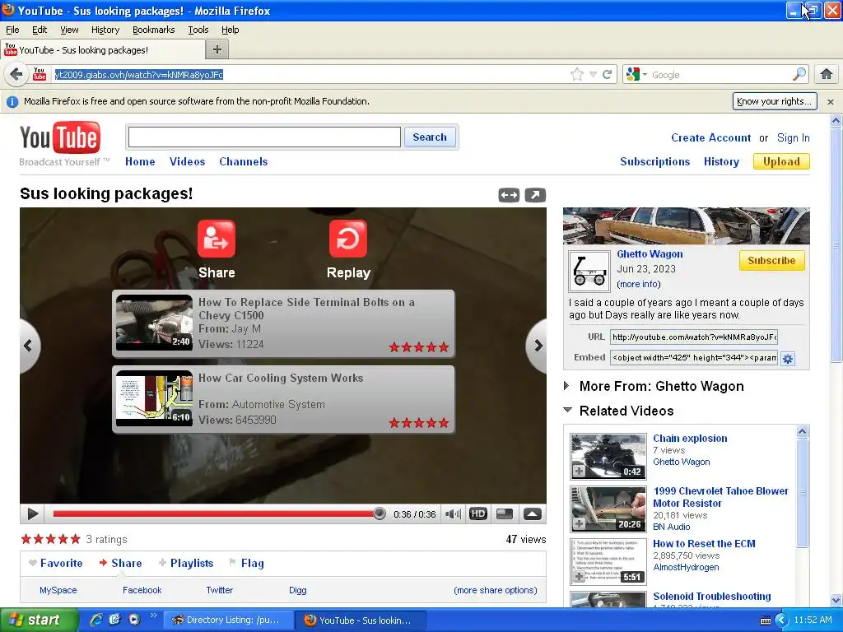Go to the Channels tab
Viewport: 843px width, 632px height.
tap(243, 161)
